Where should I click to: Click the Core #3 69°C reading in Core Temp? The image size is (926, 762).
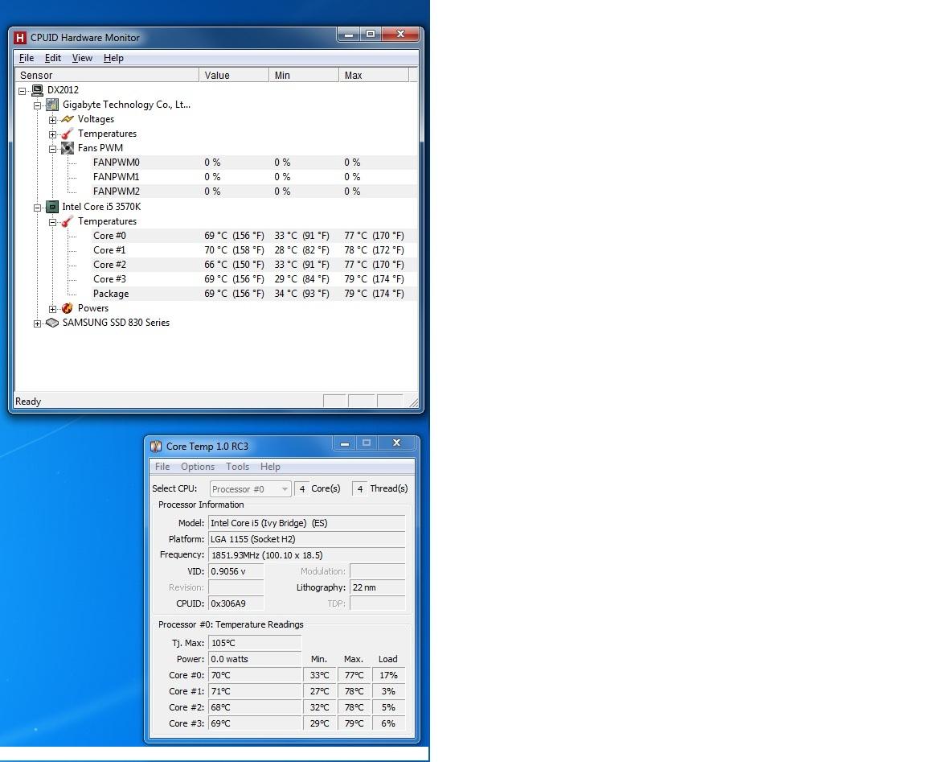click(255, 723)
